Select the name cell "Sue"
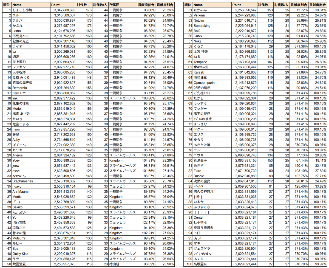Image resolution: width=329 pixels, height=268 pixels. (31, 248)
